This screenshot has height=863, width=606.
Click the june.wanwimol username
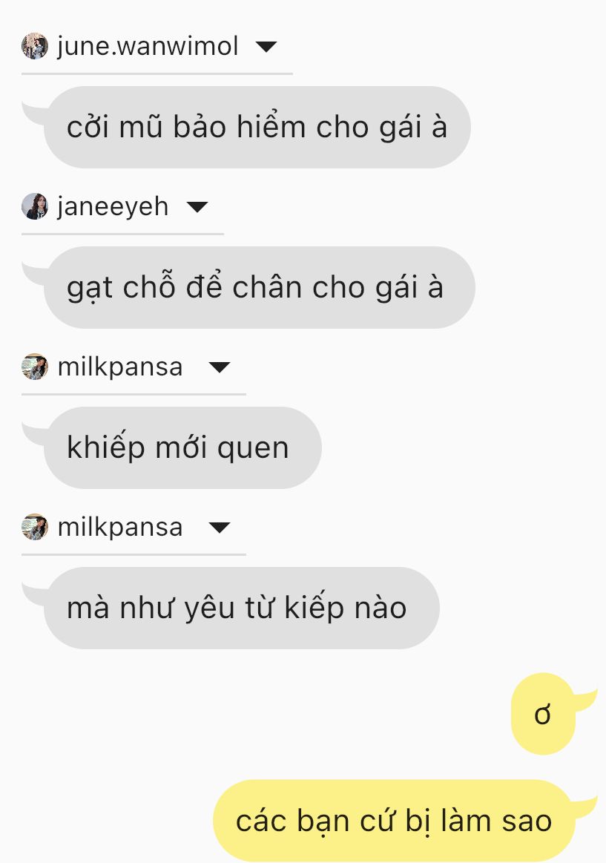pos(148,46)
